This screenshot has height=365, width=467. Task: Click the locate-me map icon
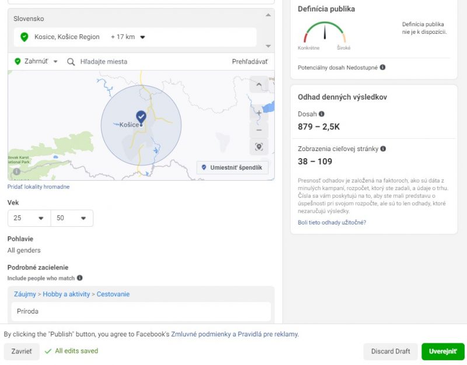[259, 147]
